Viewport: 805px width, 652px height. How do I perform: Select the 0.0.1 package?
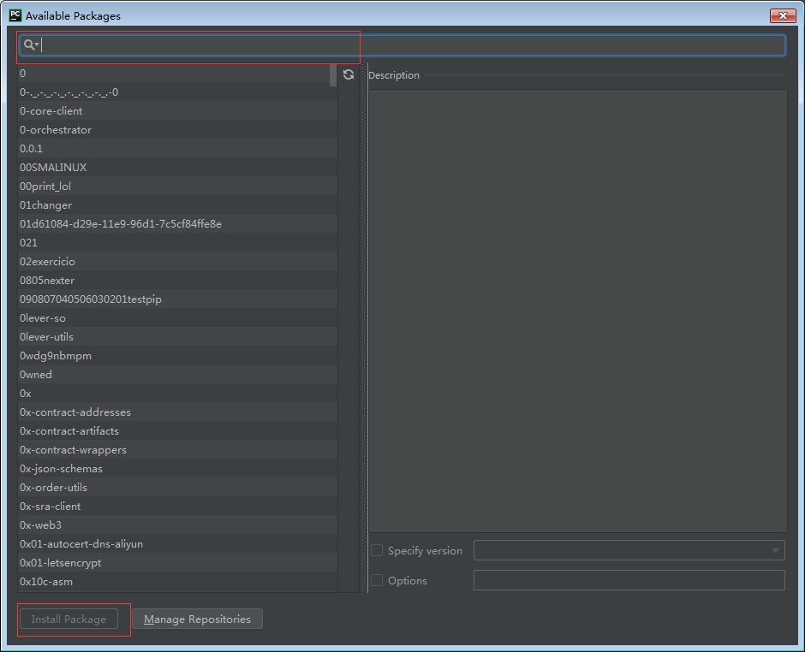click(x=177, y=149)
